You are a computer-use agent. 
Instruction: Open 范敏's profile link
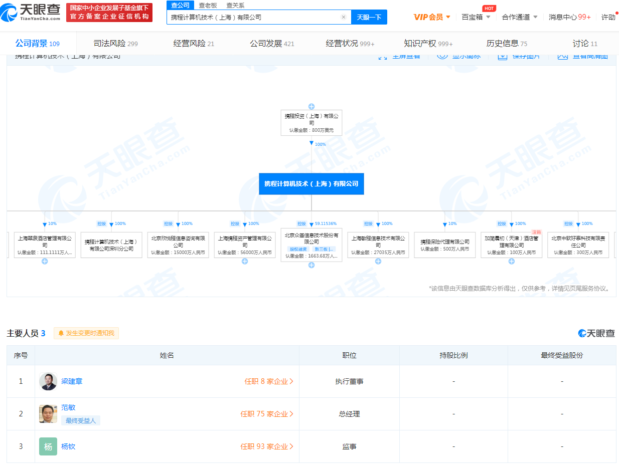pyautogui.click(x=68, y=408)
